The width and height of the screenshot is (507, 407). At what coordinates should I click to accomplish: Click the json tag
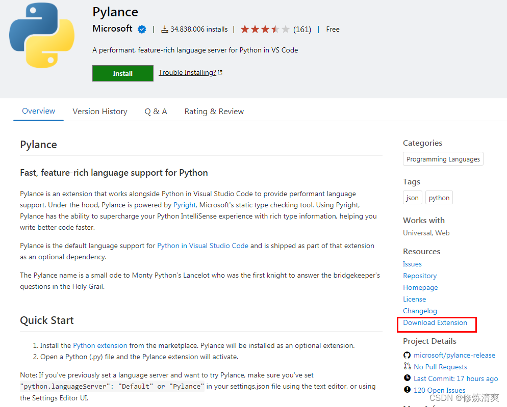(412, 198)
